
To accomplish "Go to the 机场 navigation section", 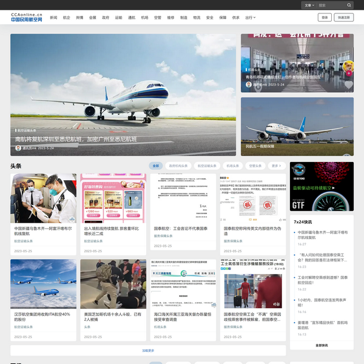I will click(144, 18).
